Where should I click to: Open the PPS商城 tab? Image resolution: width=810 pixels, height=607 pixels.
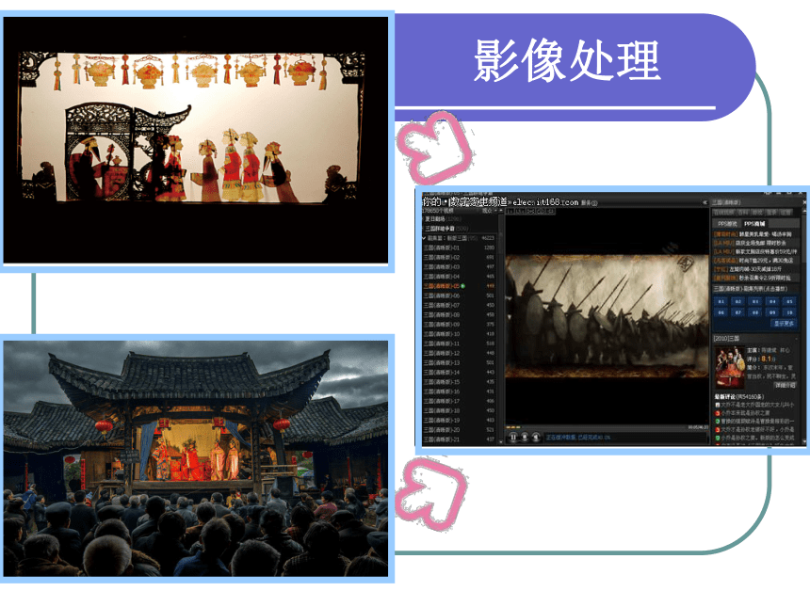(x=754, y=223)
